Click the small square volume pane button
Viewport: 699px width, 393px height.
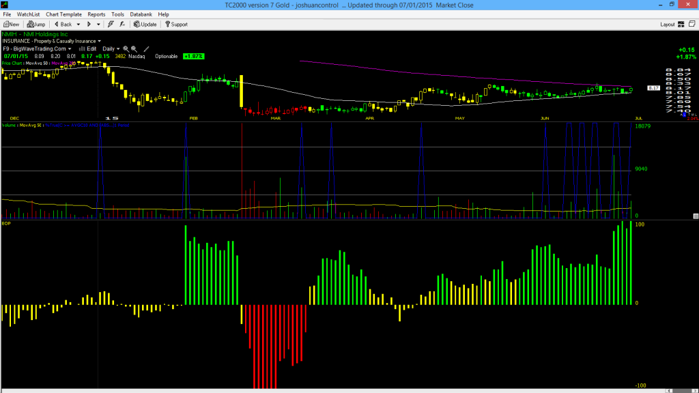point(696,216)
